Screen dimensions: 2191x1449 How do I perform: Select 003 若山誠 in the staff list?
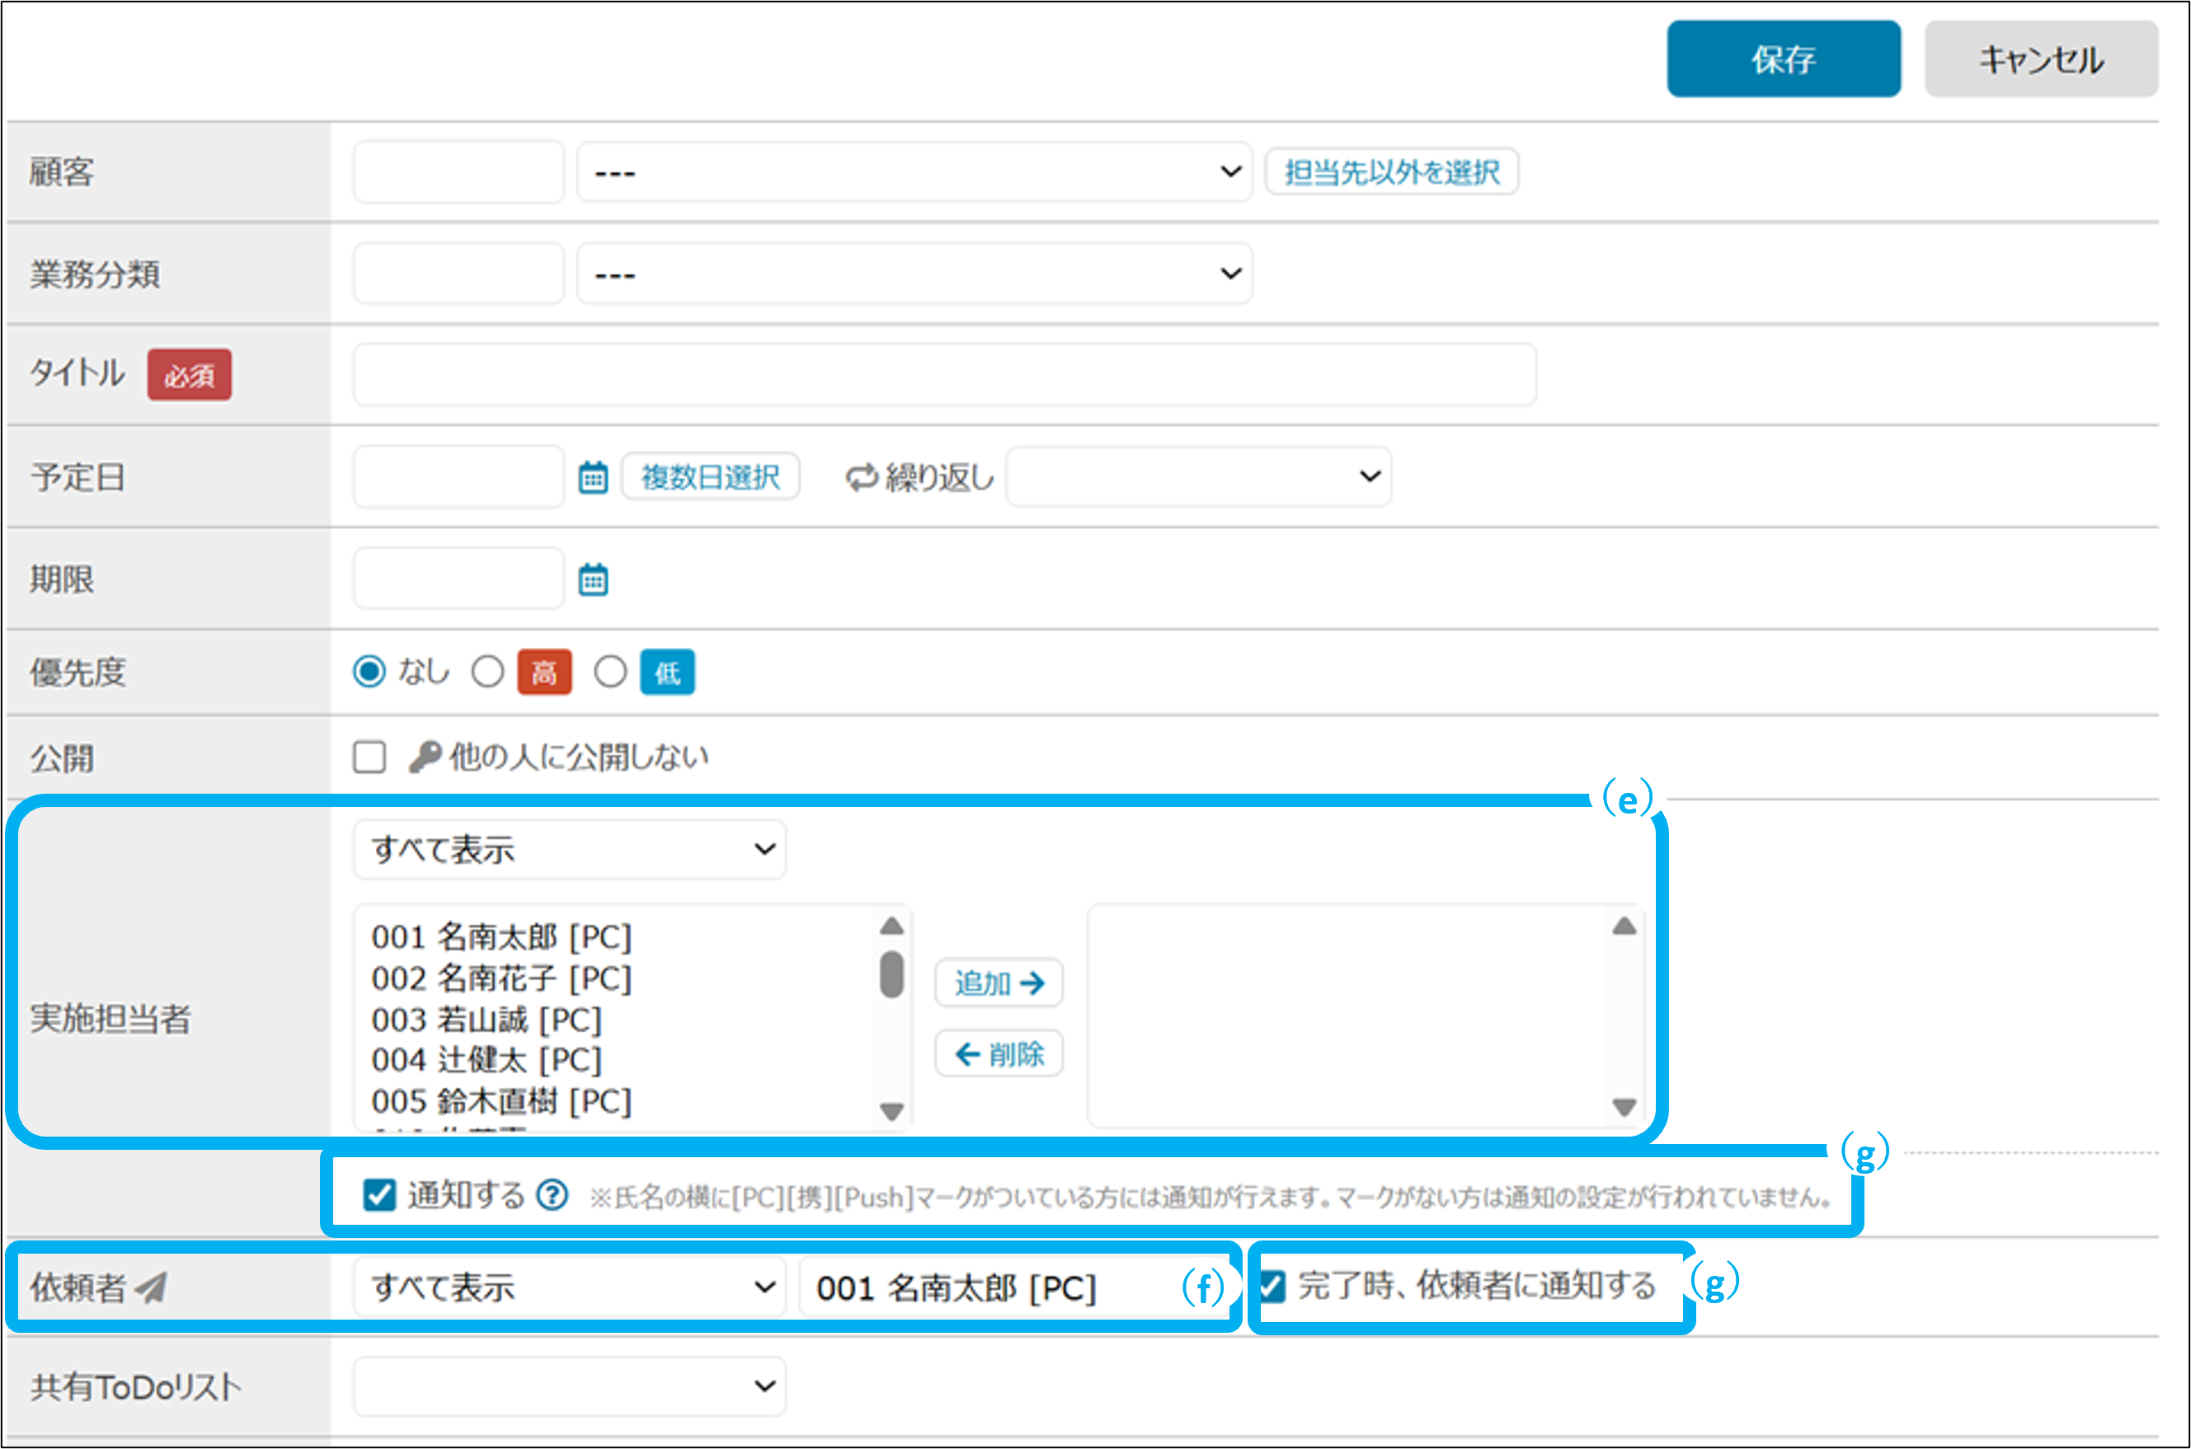click(487, 1020)
